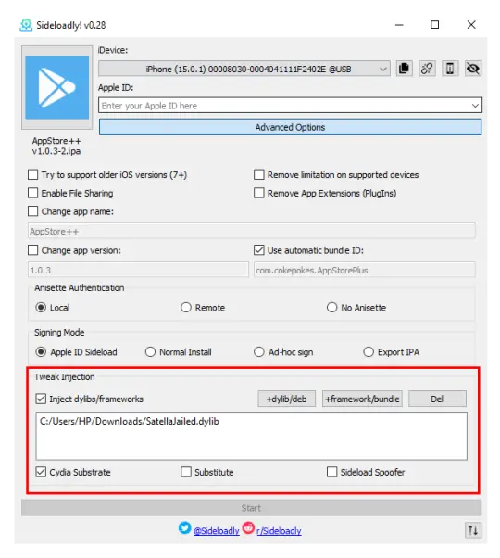The width and height of the screenshot is (500, 558).
Task: Uncheck Inject dylibs/frameworks
Action: 41,399
